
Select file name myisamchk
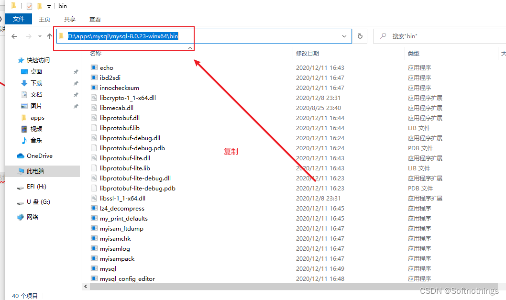[115, 238]
